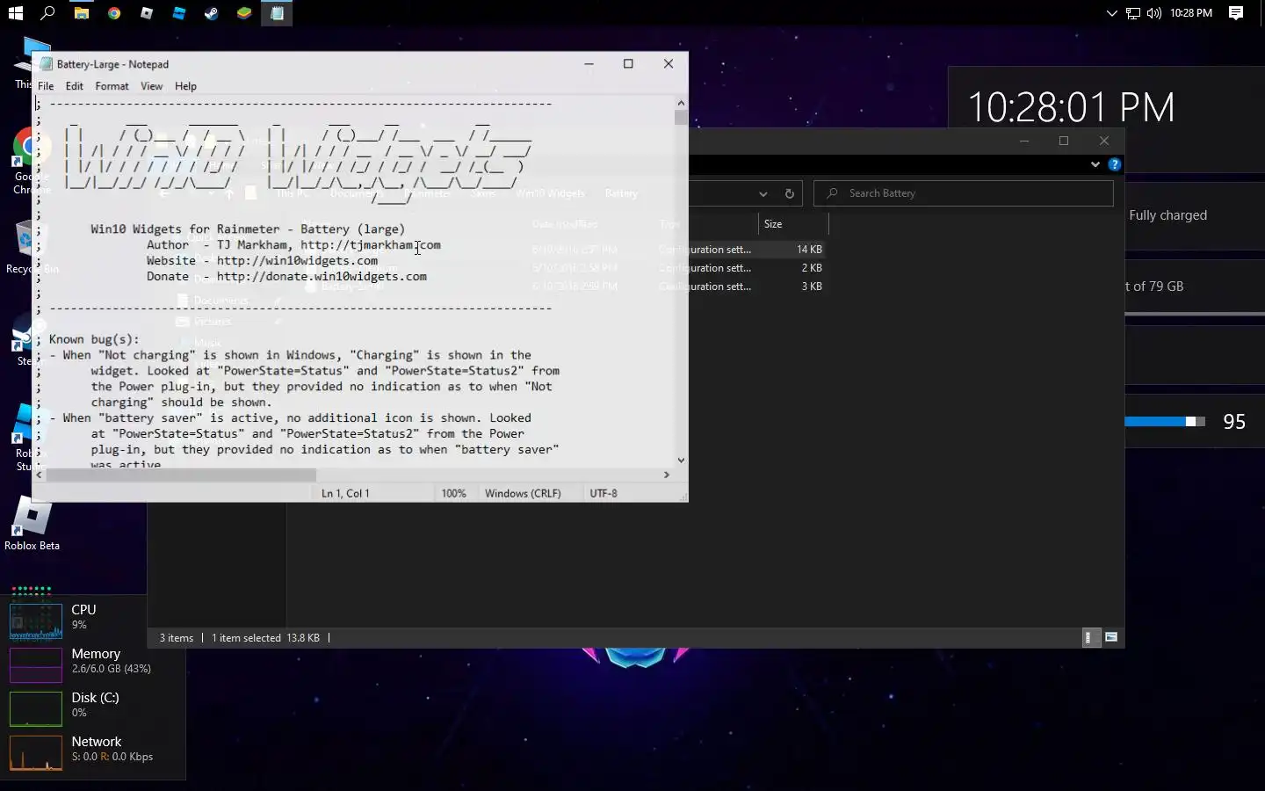The image size is (1265, 791).
Task: Open File Explorer from the taskbar
Action: click(81, 13)
